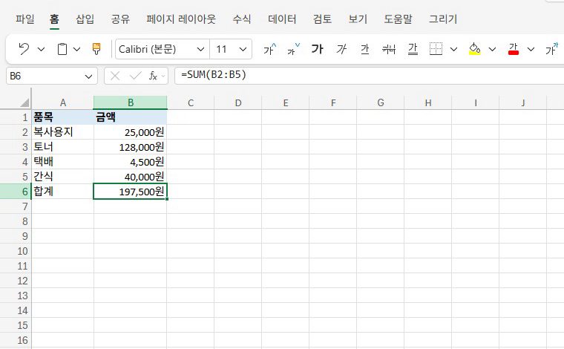Apply yellow fill color bucket
The width and height of the screenshot is (564, 349).
pyautogui.click(x=475, y=49)
